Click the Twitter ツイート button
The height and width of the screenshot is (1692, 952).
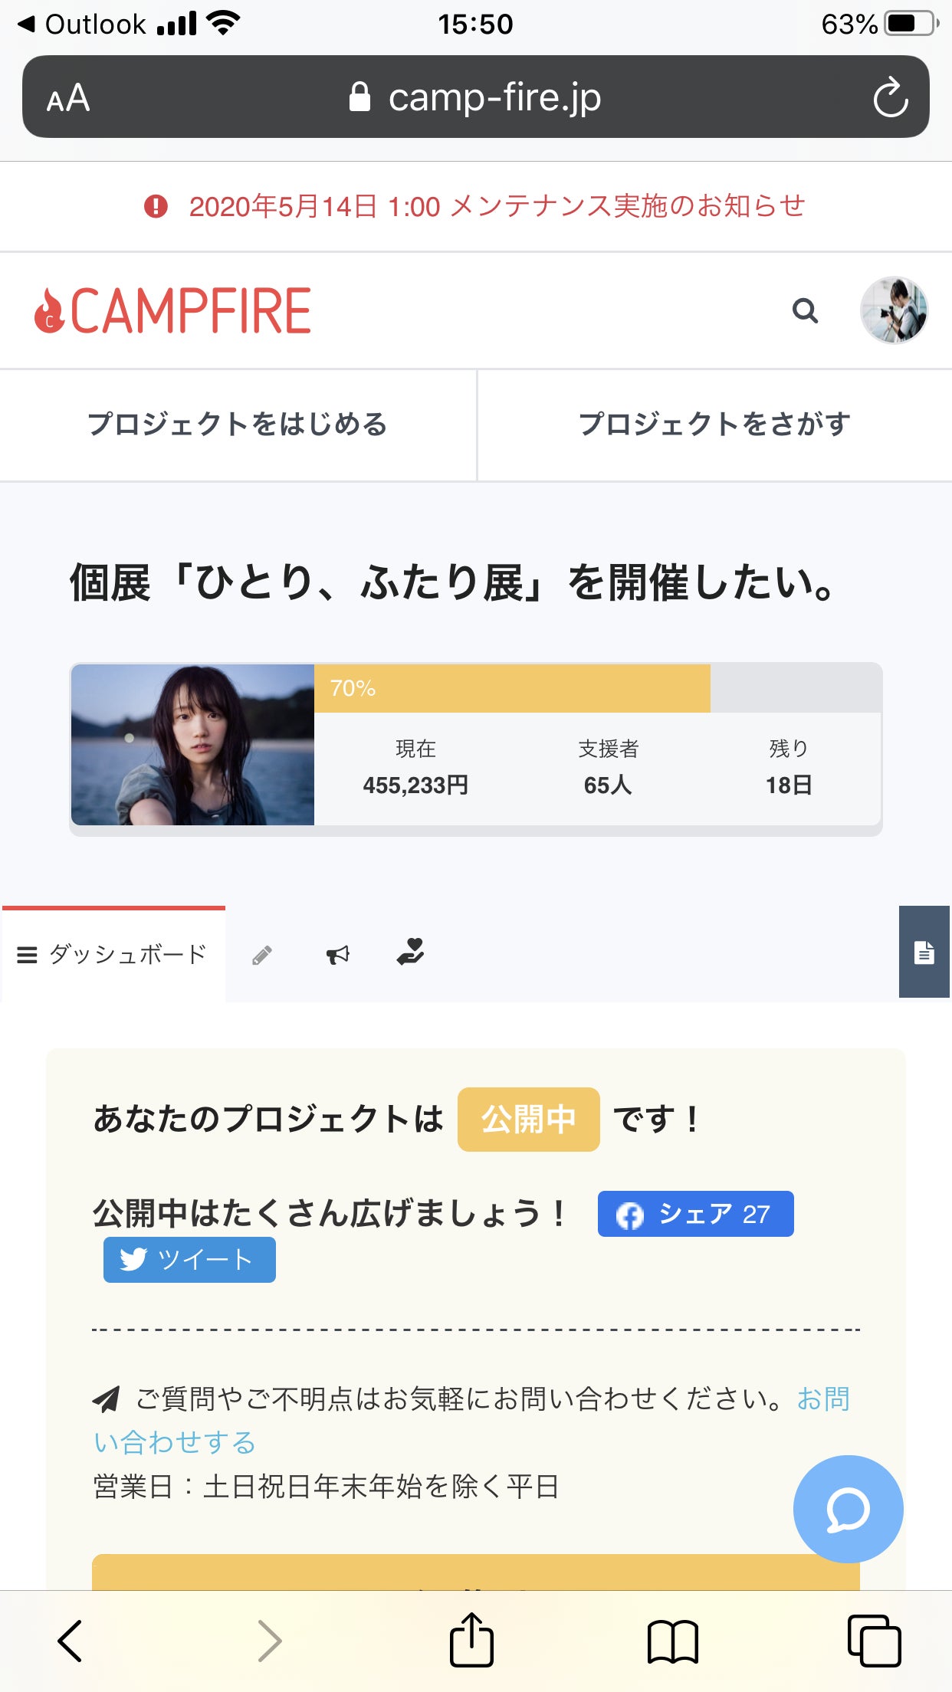coord(189,1260)
